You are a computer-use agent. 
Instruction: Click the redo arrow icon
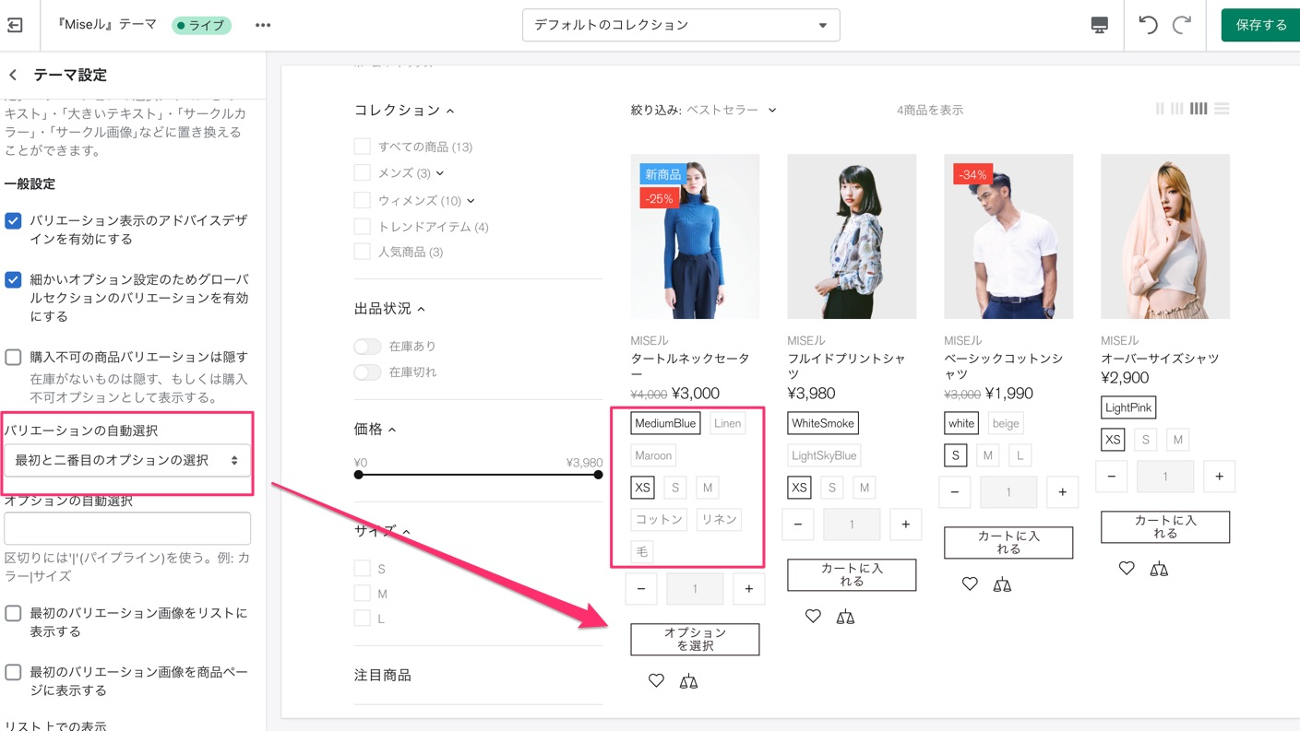pos(1182,25)
